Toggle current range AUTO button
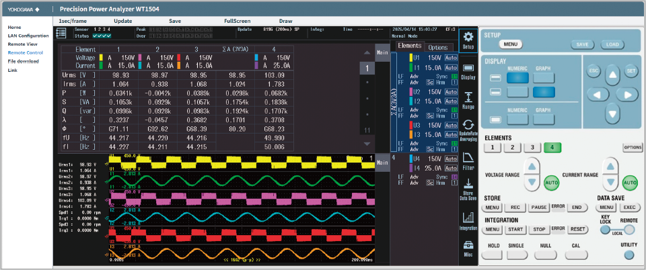This screenshot has width=646, height=270. (630, 183)
